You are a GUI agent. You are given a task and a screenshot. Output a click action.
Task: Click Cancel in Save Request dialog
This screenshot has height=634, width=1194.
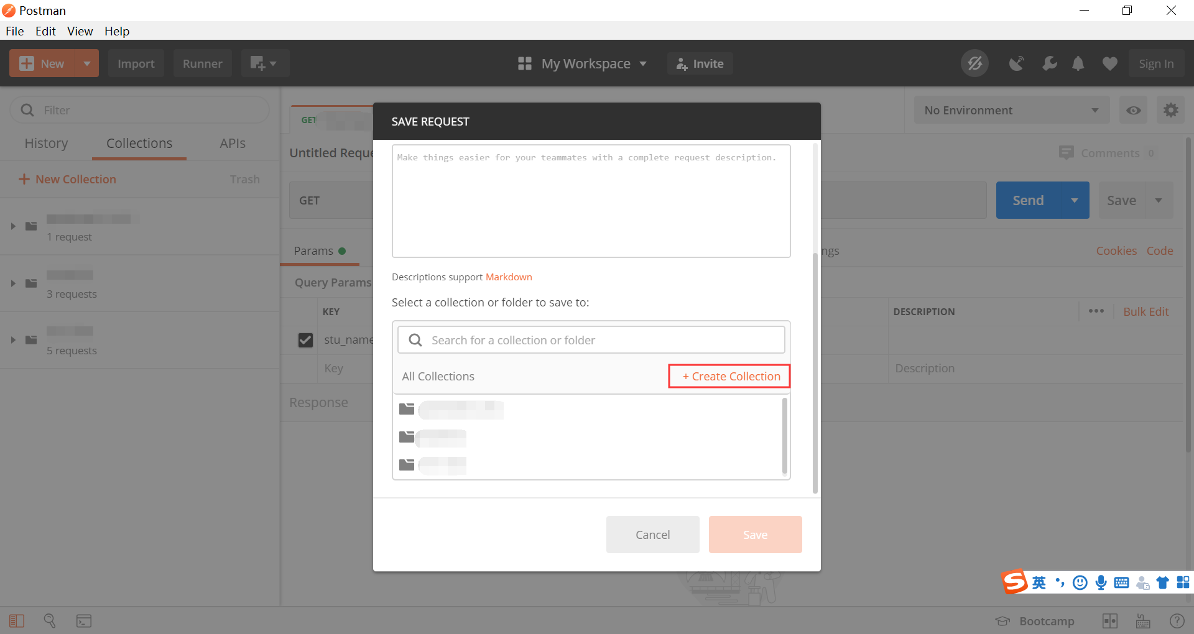click(x=652, y=535)
